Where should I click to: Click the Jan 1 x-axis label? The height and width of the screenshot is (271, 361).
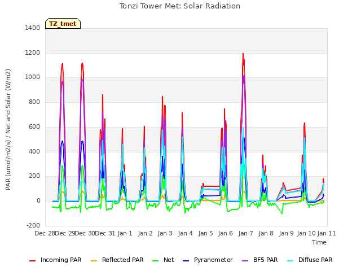[x=125, y=233]
